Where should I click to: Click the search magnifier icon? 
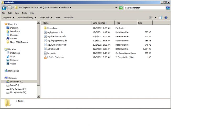(168, 8)
